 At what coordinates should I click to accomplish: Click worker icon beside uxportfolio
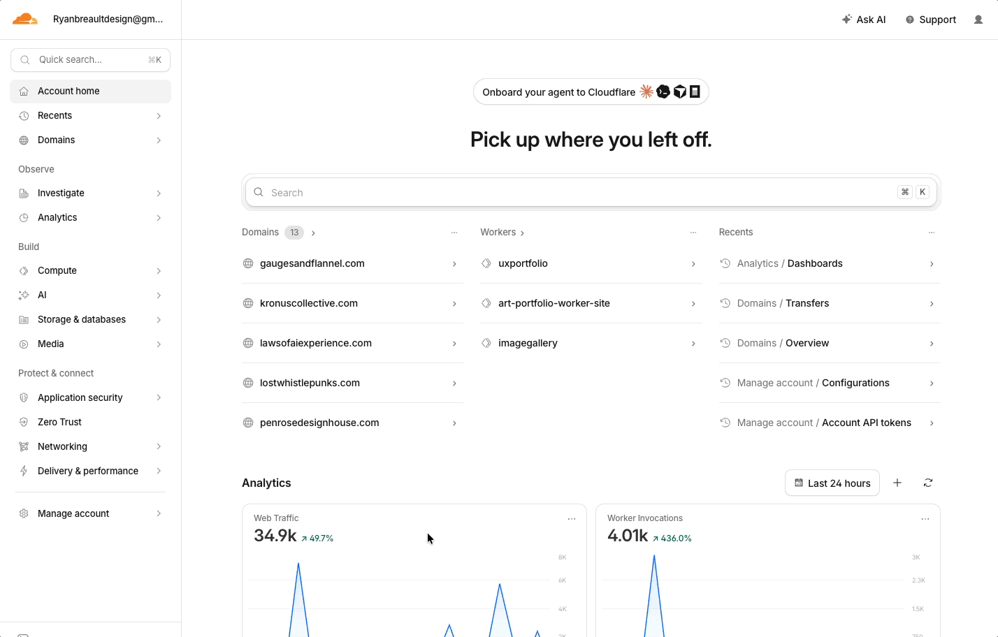486,263
